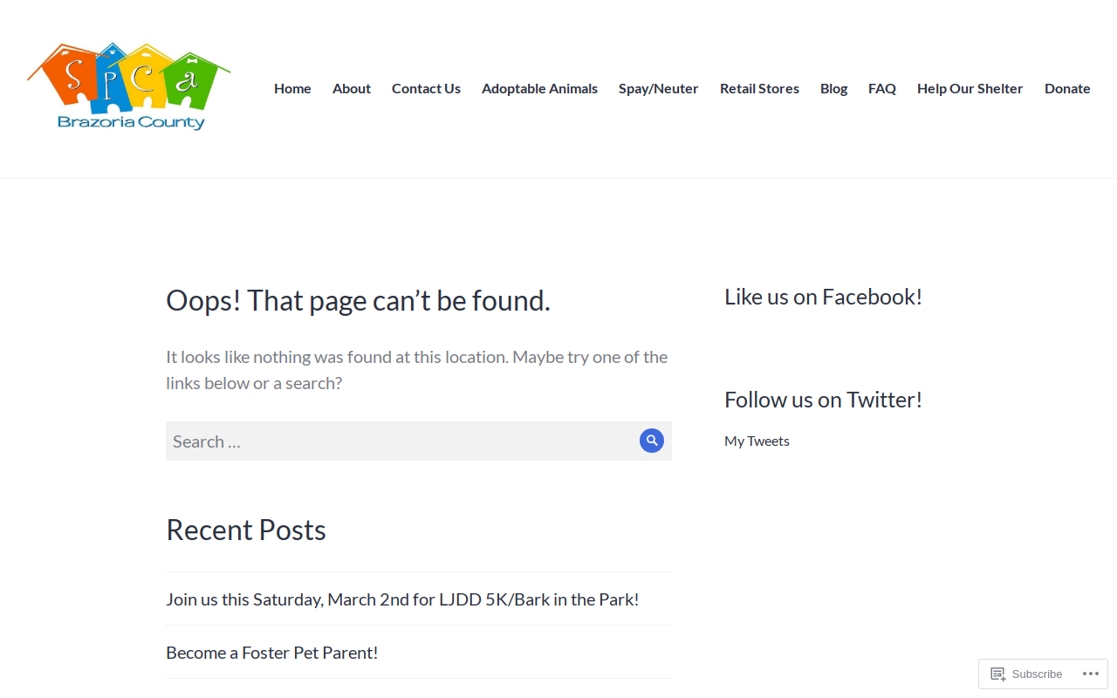The width and height of the screenshot is (1117, 698).
Task: Open the LJDD 5K/Bark in the Park post
Action: 402,599
